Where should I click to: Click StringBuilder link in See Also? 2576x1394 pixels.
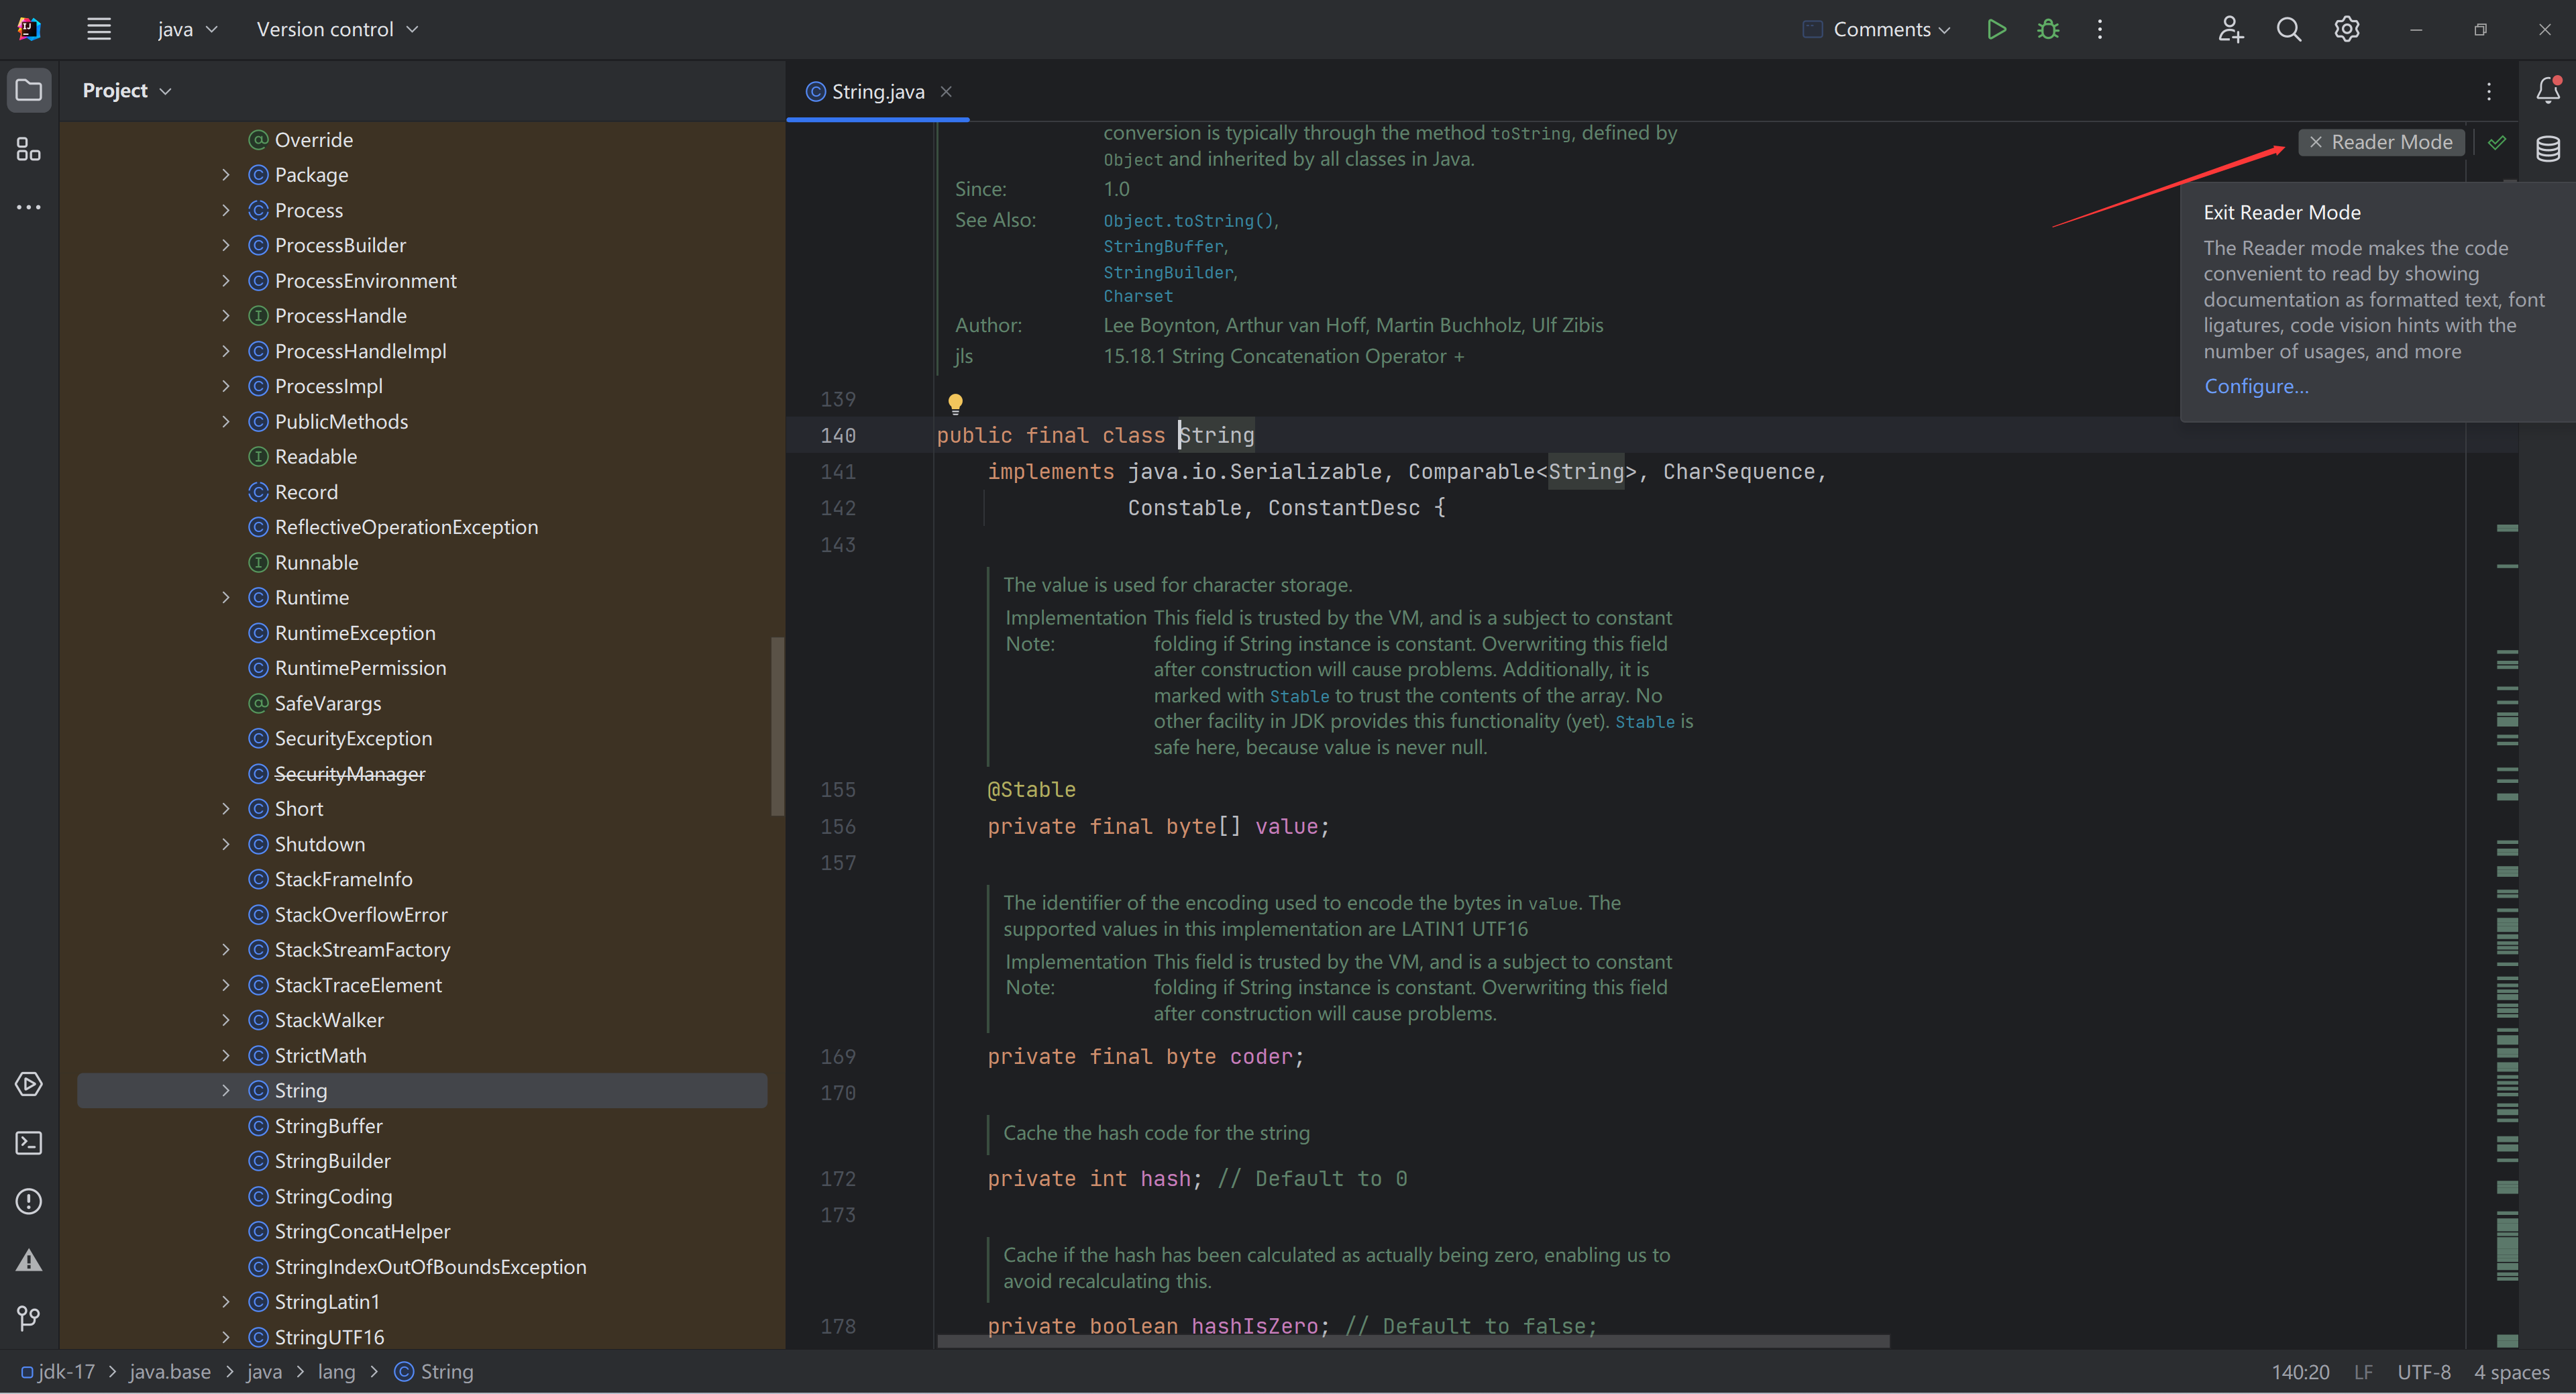point(1168,272)
